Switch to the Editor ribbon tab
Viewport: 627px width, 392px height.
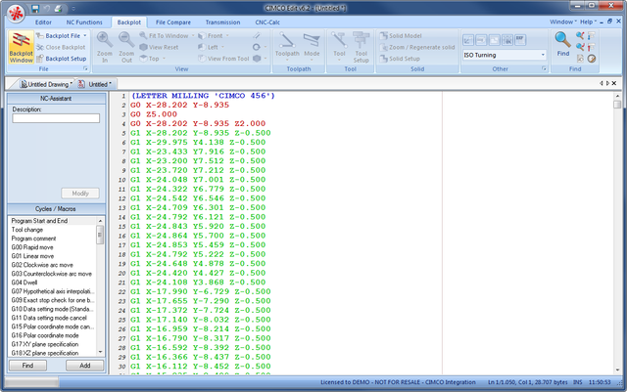[x=43, y=22]
